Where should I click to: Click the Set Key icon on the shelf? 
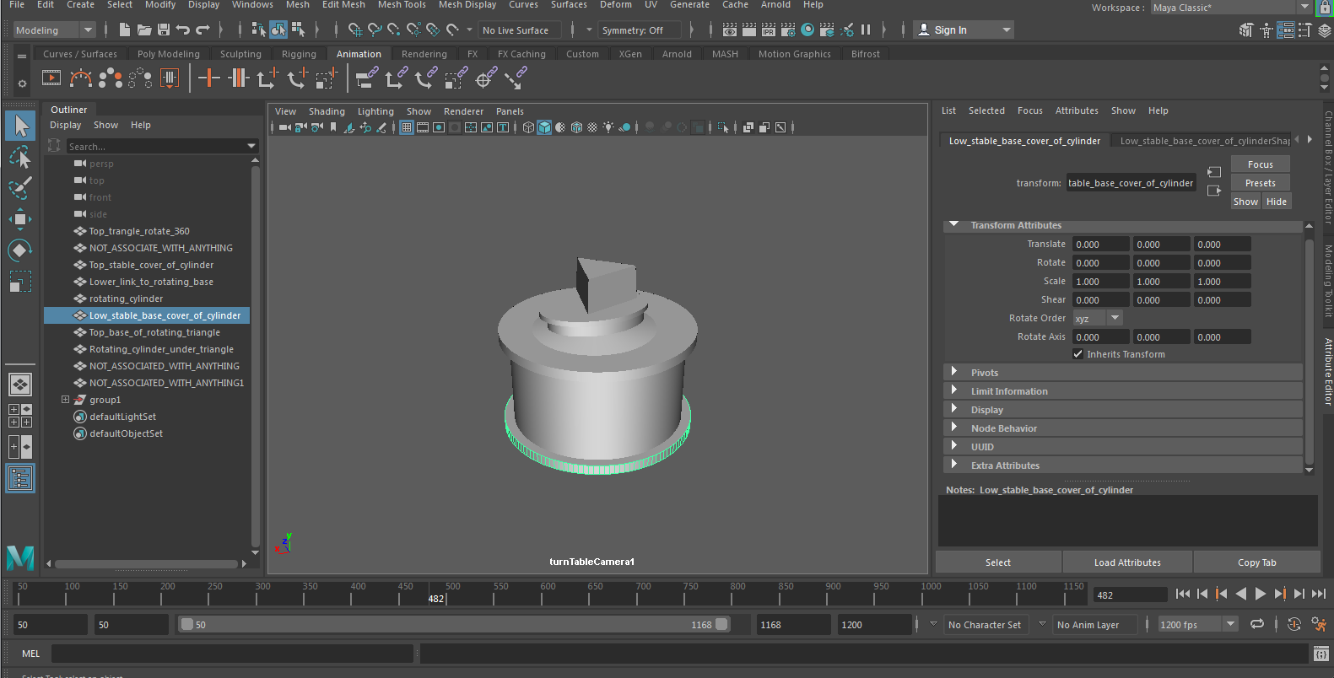pyautogui.click(x=208, y=79)
